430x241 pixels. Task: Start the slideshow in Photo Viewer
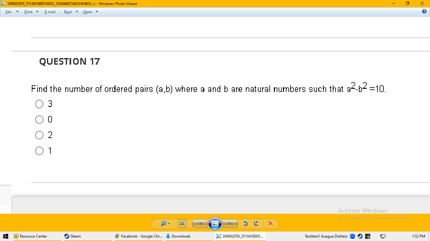[215, 223]
